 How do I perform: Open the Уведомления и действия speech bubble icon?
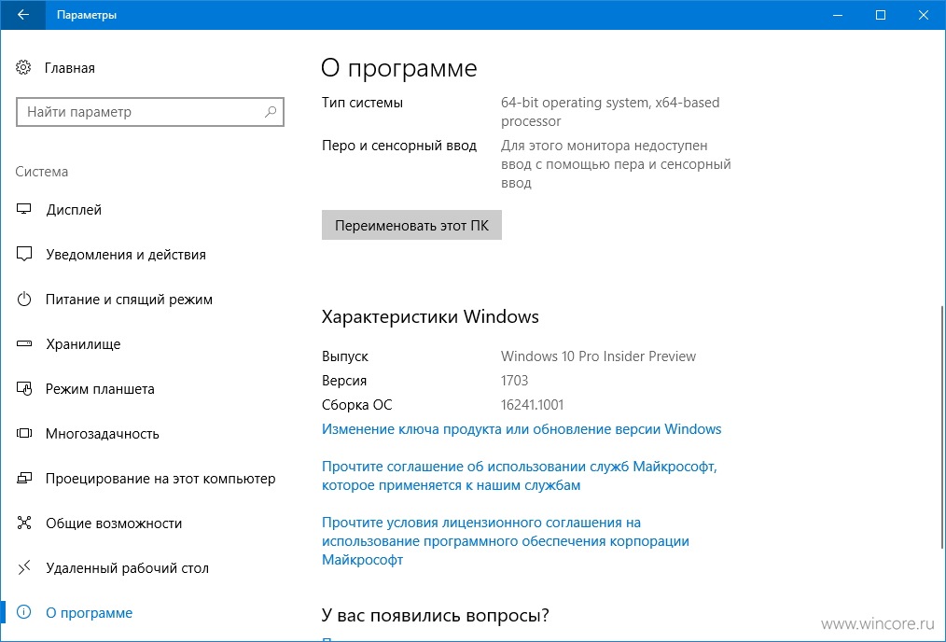click(x=24, y=254)
